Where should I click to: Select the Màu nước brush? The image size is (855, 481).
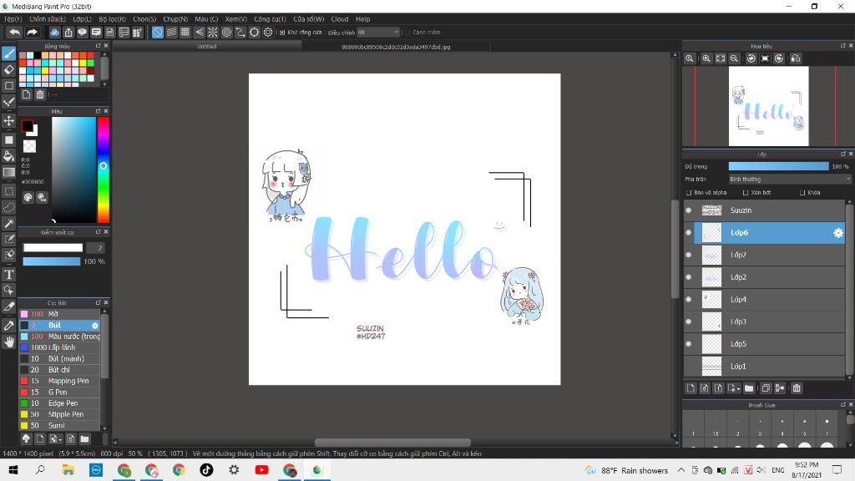point(60,337)
